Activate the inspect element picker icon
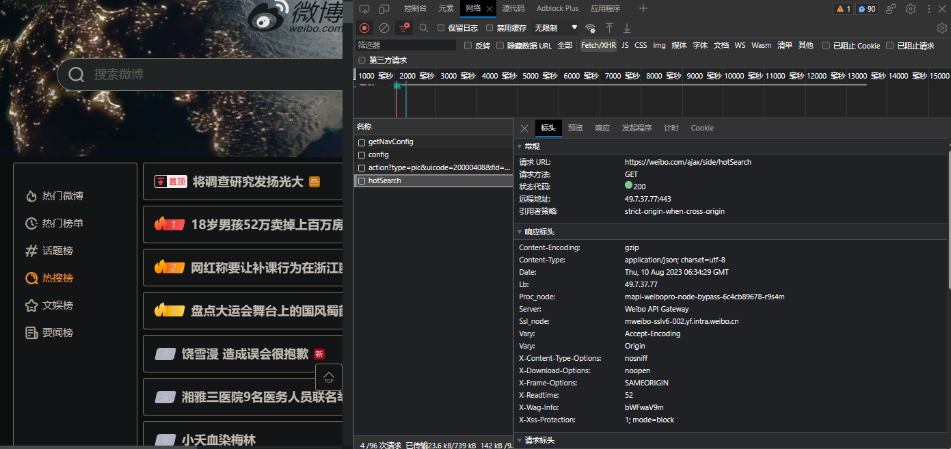This screenshot has height=449, width=951. click(x=364, y=9)
